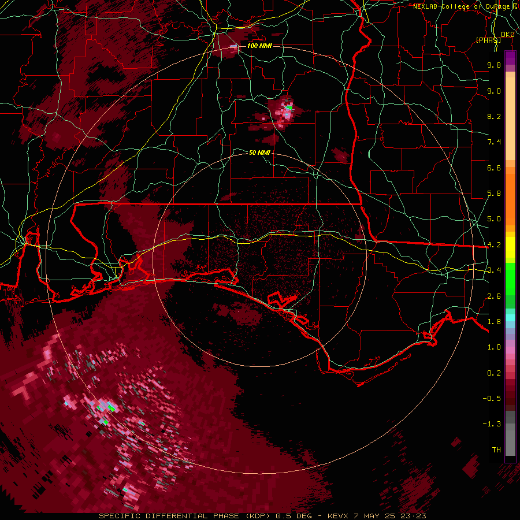Click the -0.5 value on the scale
This screenshot has width=520, height=520.
pos(492,399)
